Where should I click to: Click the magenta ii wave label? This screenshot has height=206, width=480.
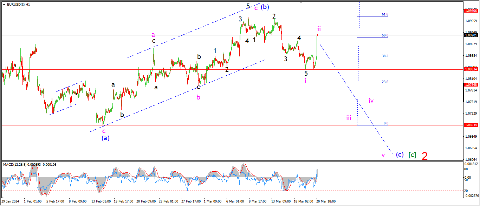(x=319, y=29)
